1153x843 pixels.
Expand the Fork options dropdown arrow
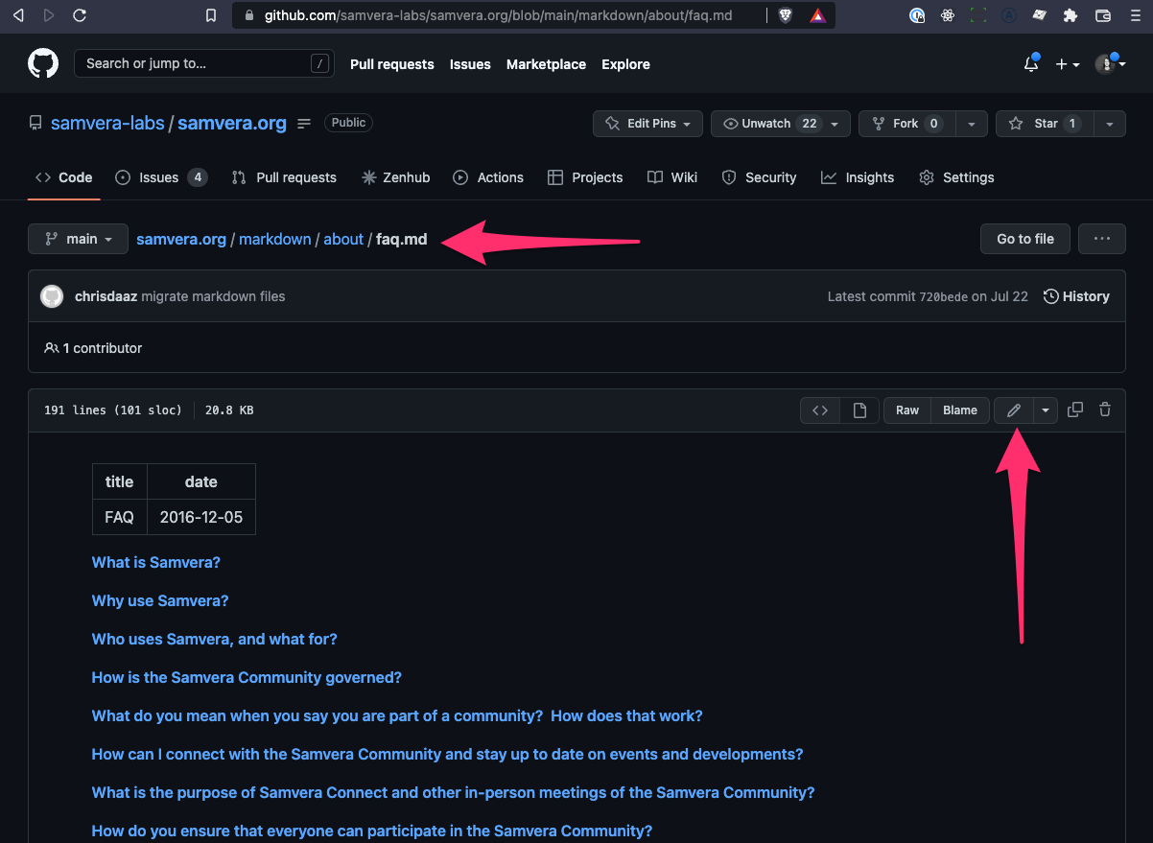point(971,124)
